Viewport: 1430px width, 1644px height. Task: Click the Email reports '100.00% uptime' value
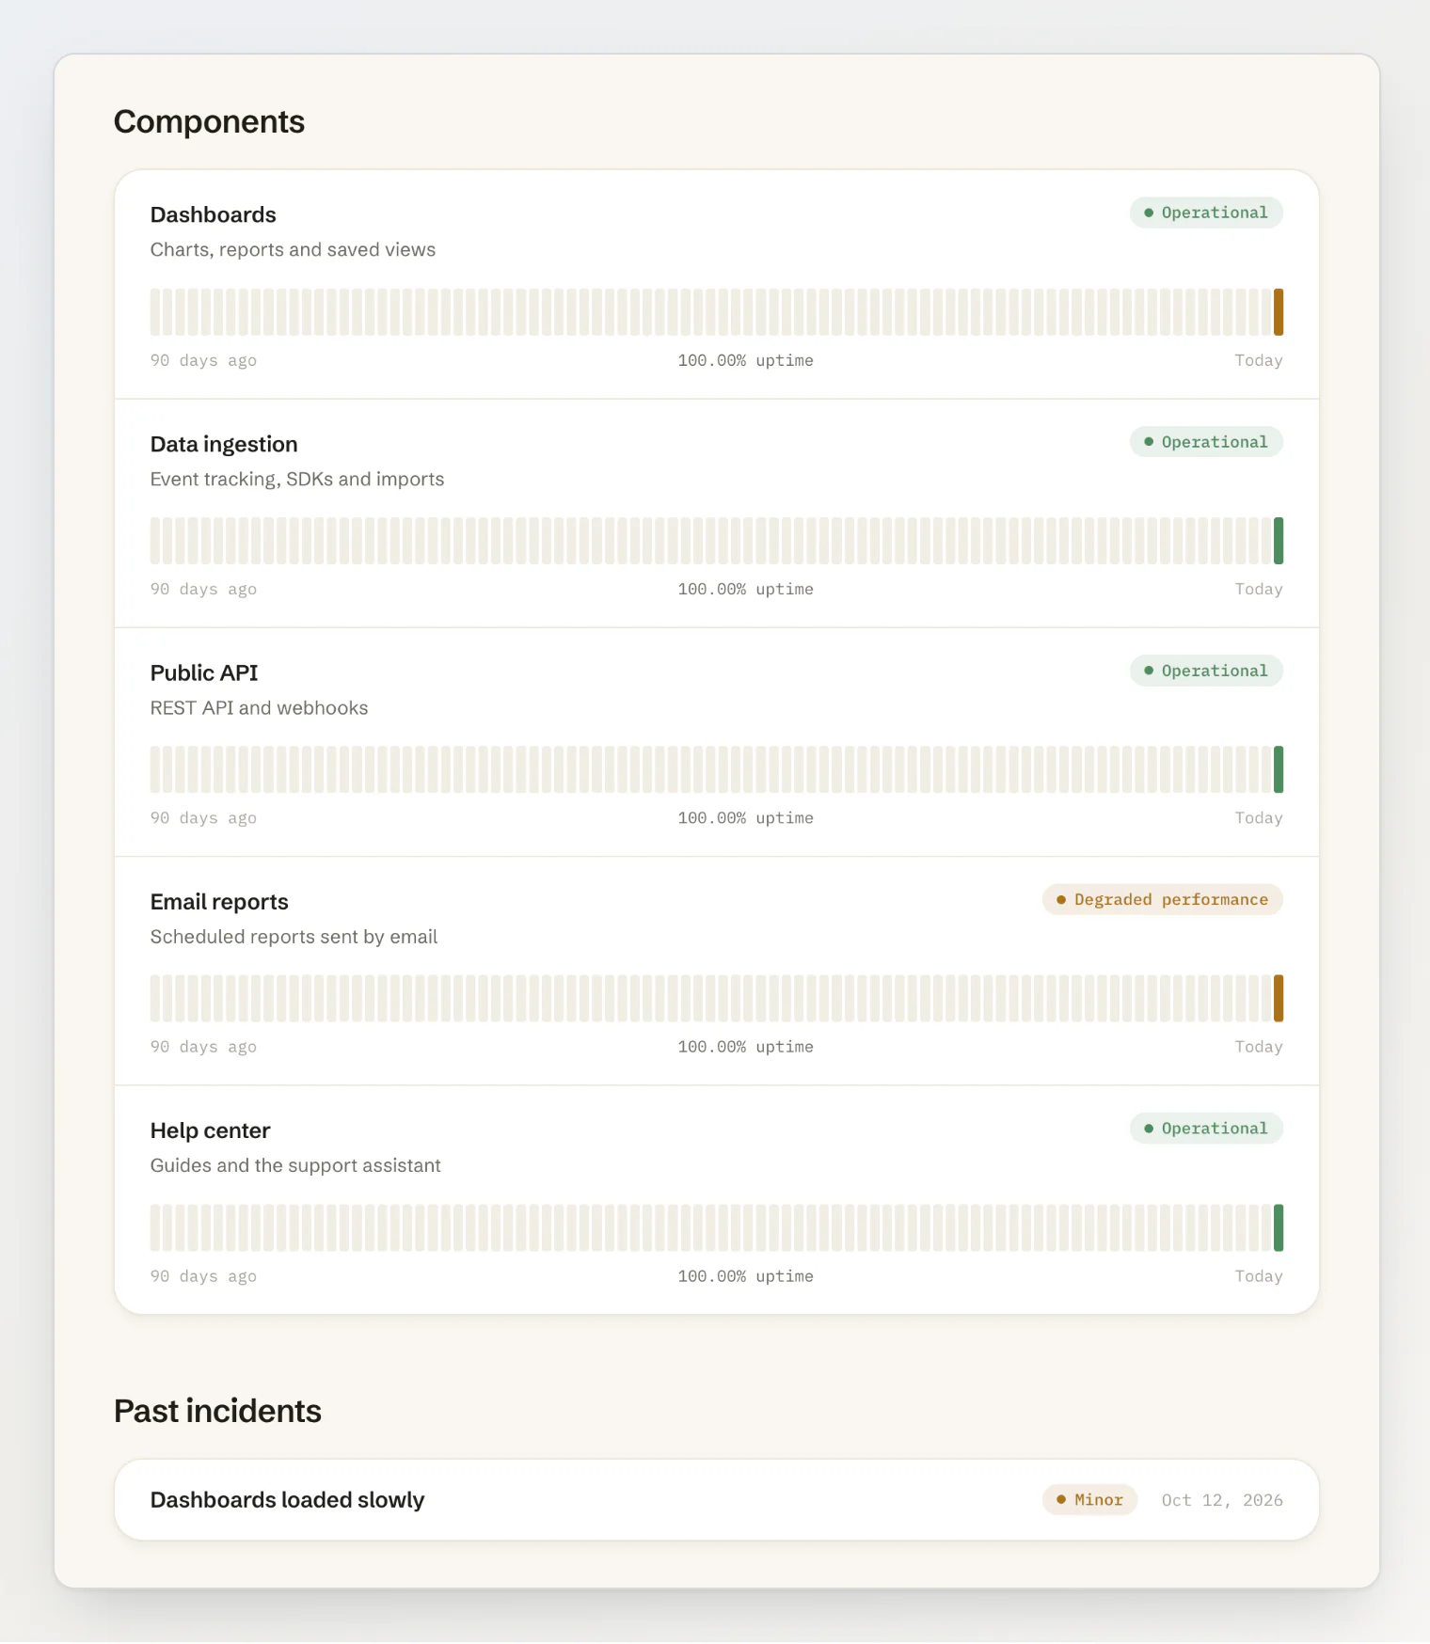pos(746,1047)
